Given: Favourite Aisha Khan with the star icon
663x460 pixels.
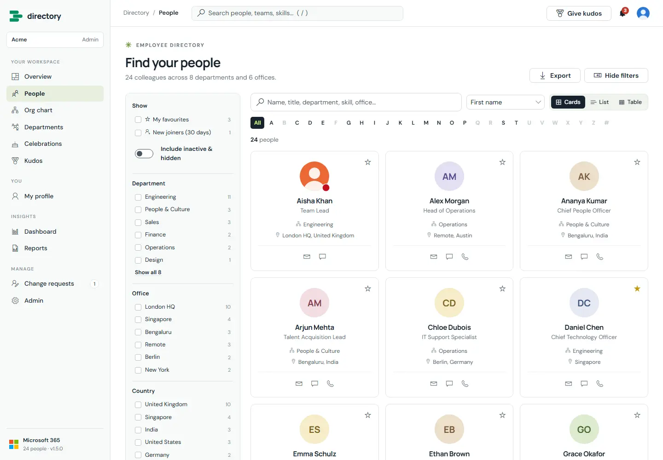Looking at the screenshot, I should pos(368,162).
